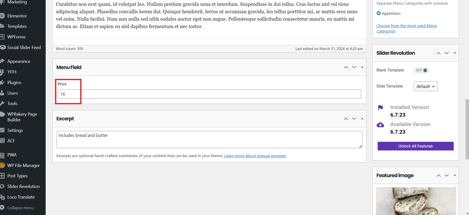Viewport: 469px width, 215px height.
Task: Click the Featured image bread thumbnail
Action: 416,201
